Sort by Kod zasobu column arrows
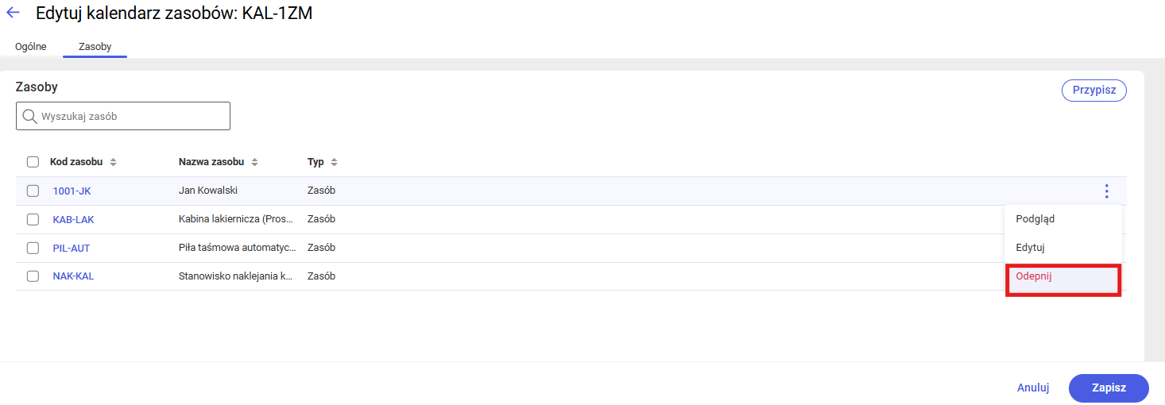The width and height of the screenshot is (1165, 405). coord(113,162)
